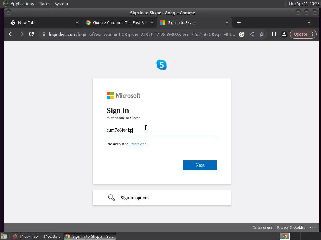
Task: Close the Google Chrome - The Fast tab
Action: tap(152, 22)
